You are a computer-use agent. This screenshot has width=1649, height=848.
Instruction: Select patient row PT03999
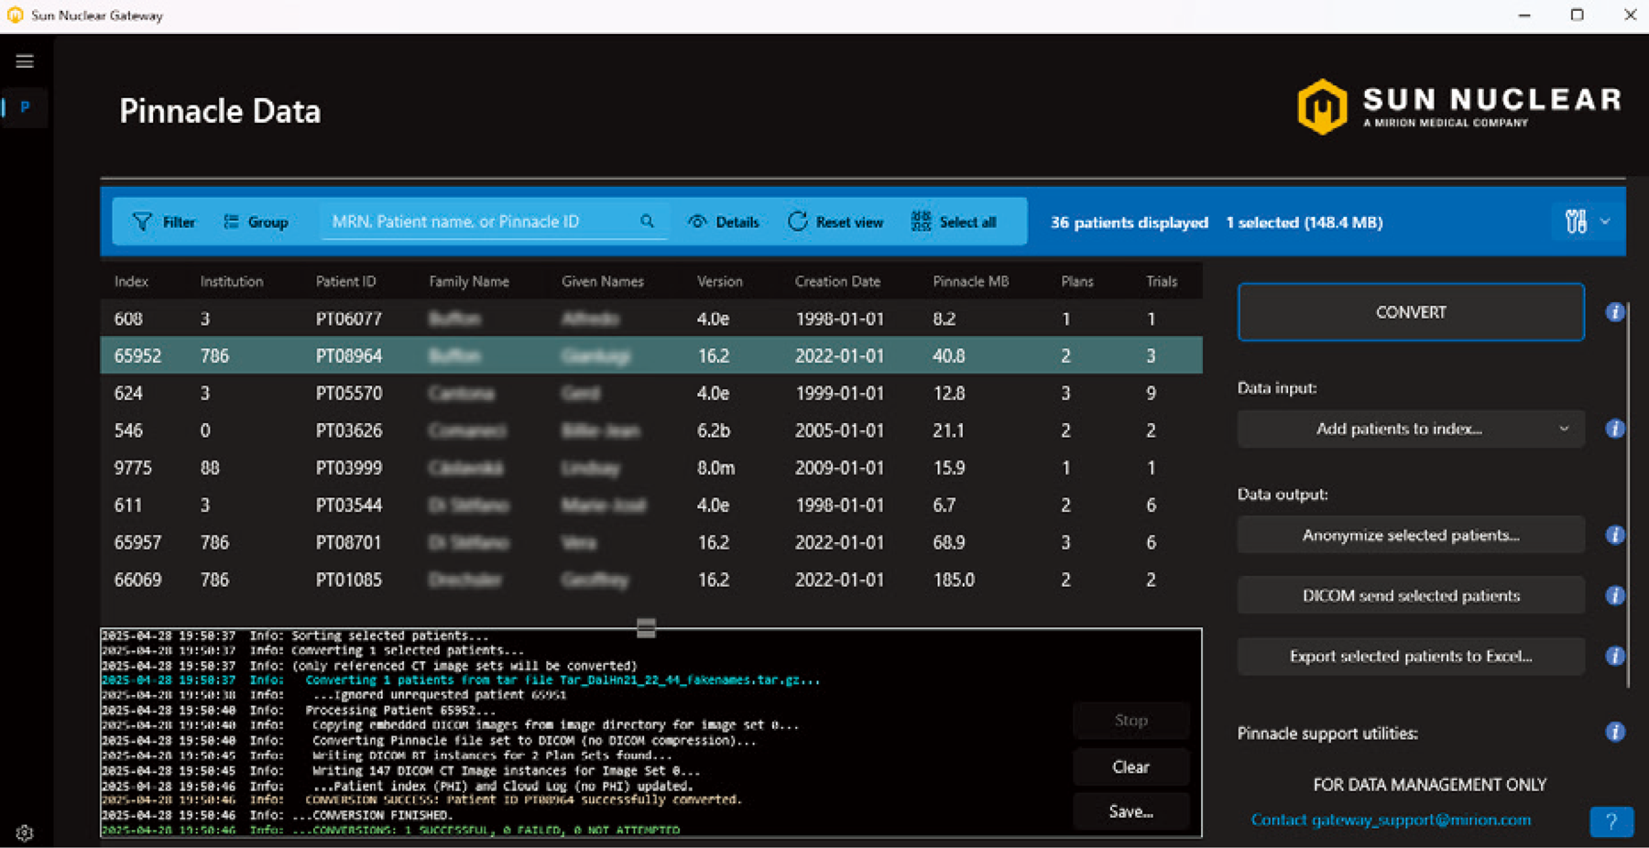pyautogui.click(x=651, y=468)
